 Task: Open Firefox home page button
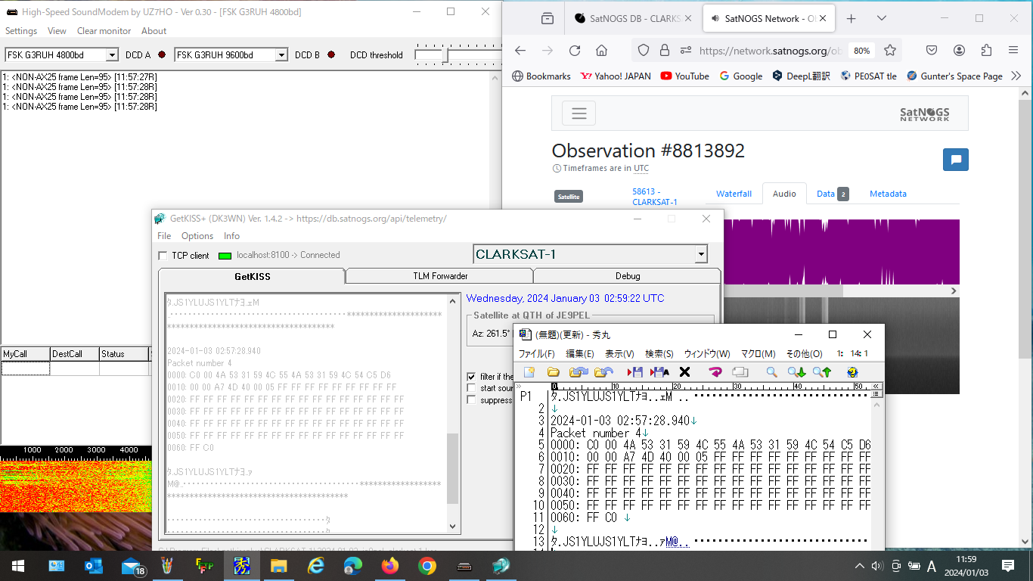pos(601,51)
